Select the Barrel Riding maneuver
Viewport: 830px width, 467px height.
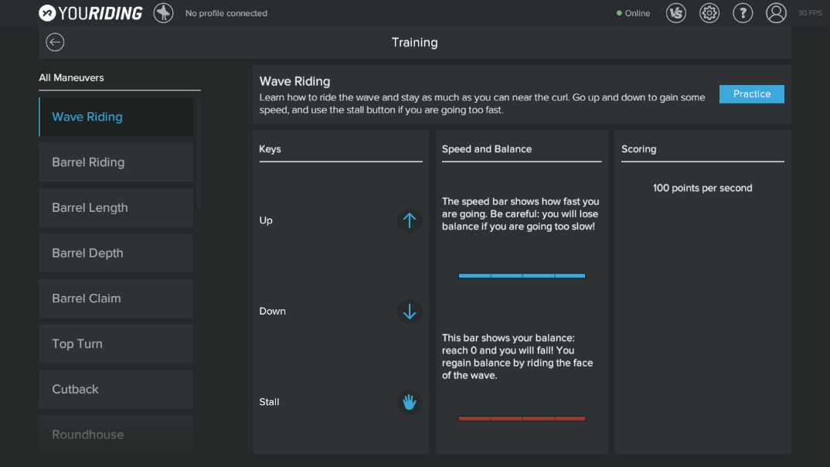116,162
